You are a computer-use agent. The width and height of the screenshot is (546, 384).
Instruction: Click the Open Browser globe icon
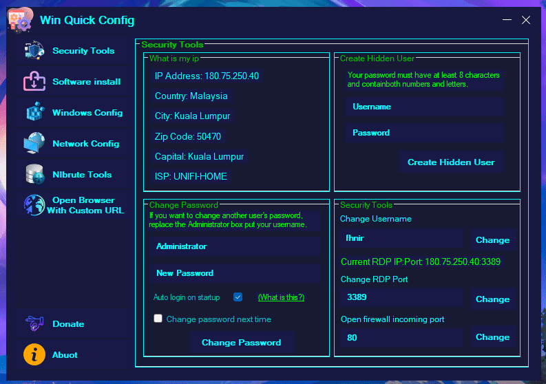coord(34,205)
